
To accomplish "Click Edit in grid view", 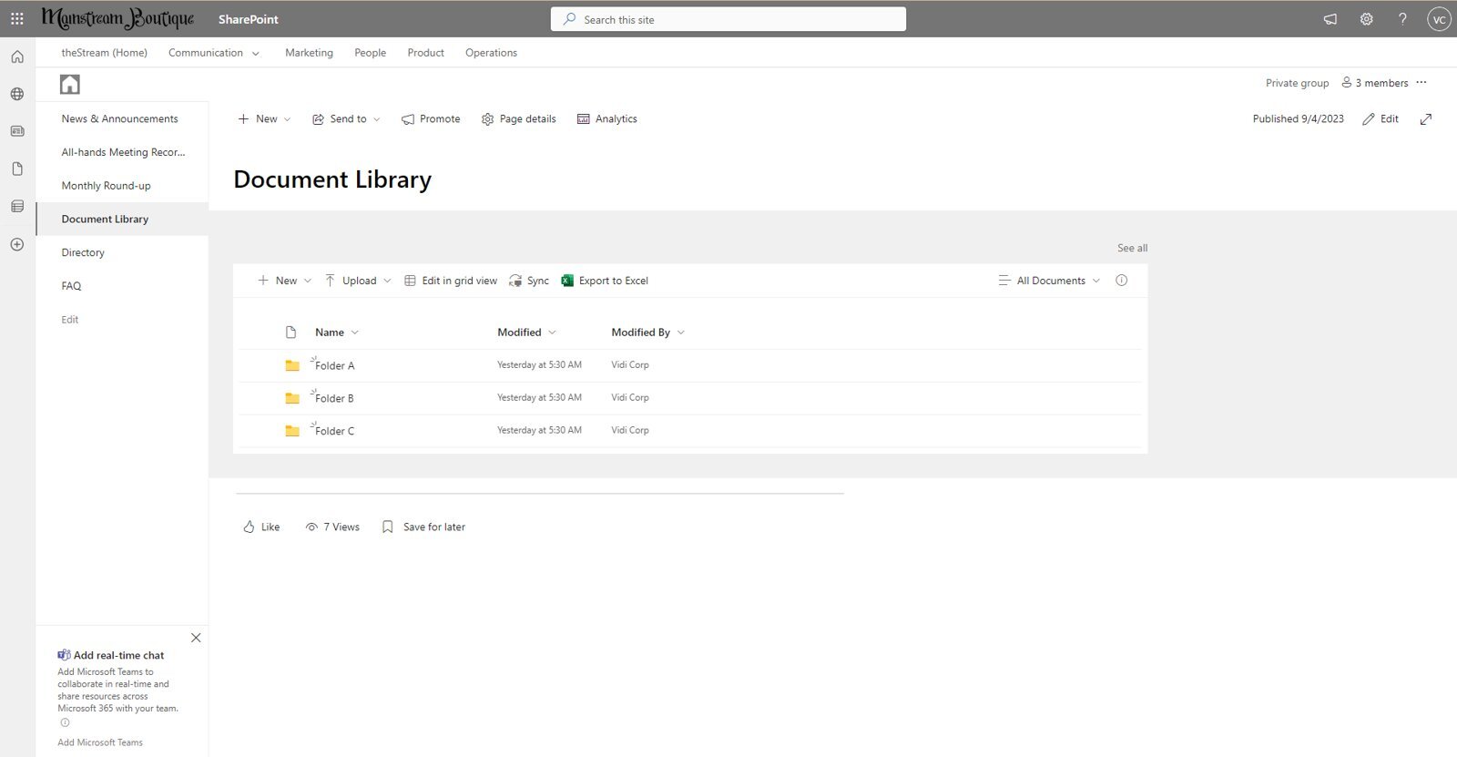I will [451, 281].
